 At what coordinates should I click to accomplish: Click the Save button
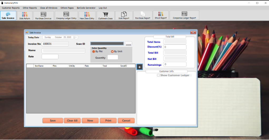53,121
